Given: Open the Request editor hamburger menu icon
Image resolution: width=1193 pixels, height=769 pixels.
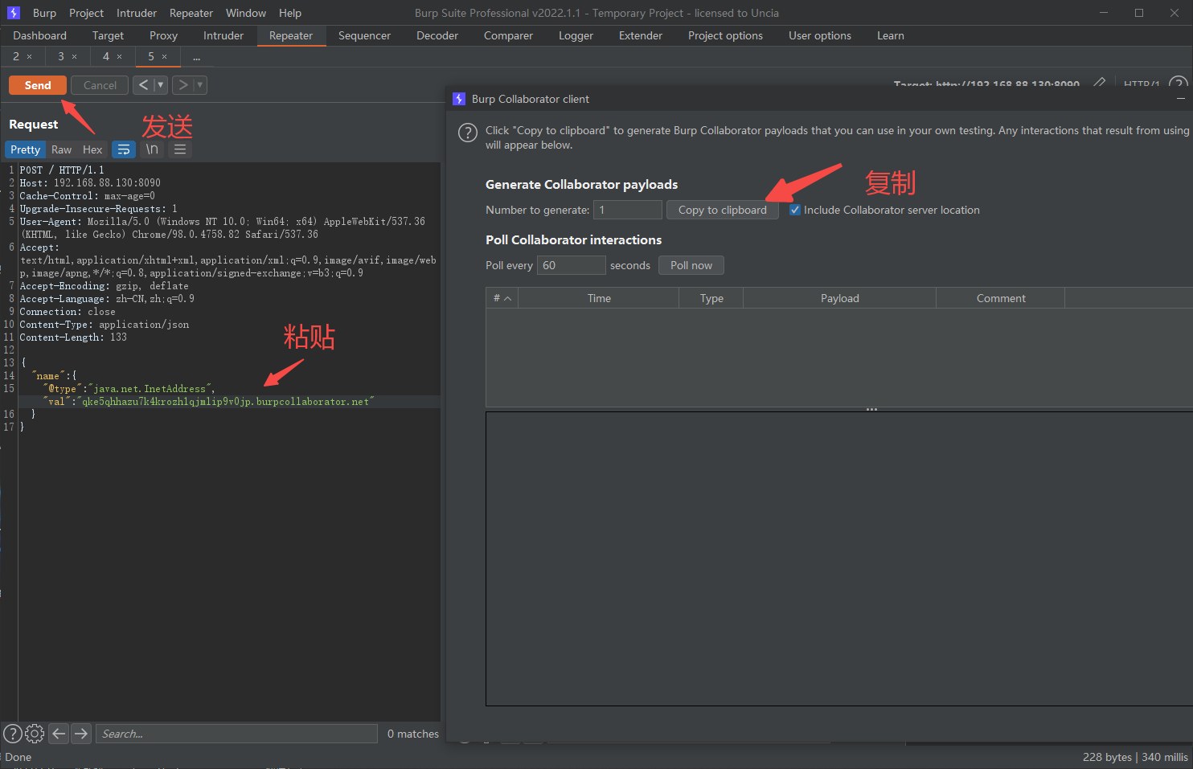Looking at the screenshot, I should pos(180,149).
